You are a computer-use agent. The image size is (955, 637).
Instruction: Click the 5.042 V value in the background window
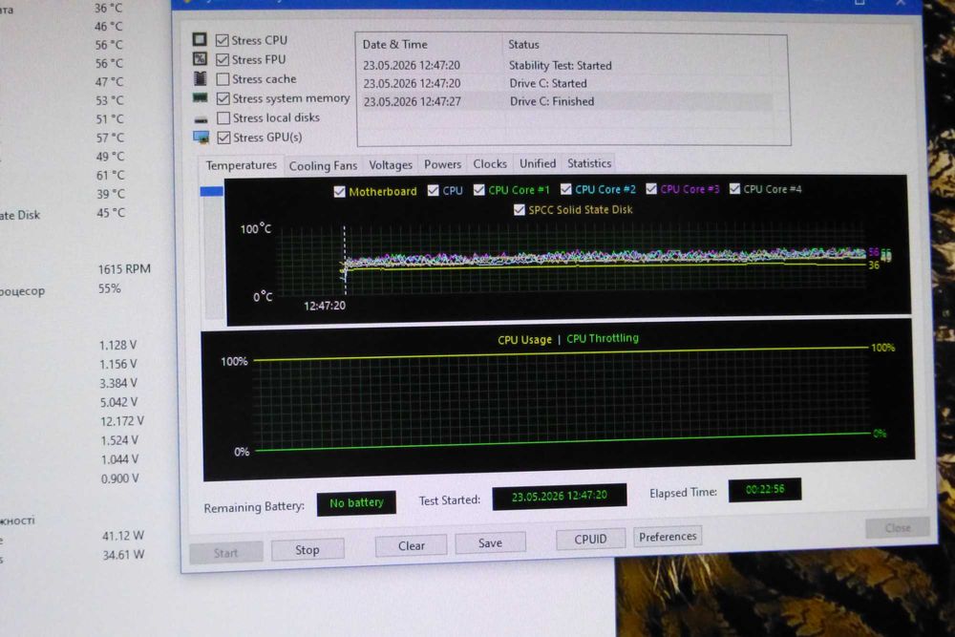tap(118, 402)
